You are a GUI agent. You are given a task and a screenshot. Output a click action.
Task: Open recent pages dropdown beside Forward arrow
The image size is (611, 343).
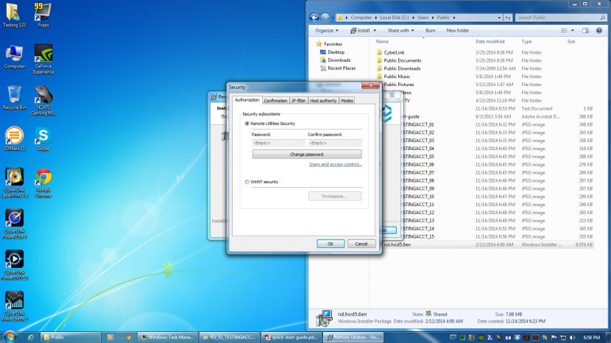[x=333, y=18]
